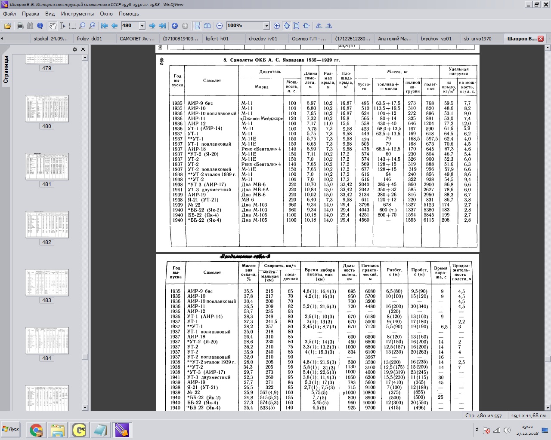Open the Окно menu
This screenshot has height=440, width=551.
coord(106,14)
